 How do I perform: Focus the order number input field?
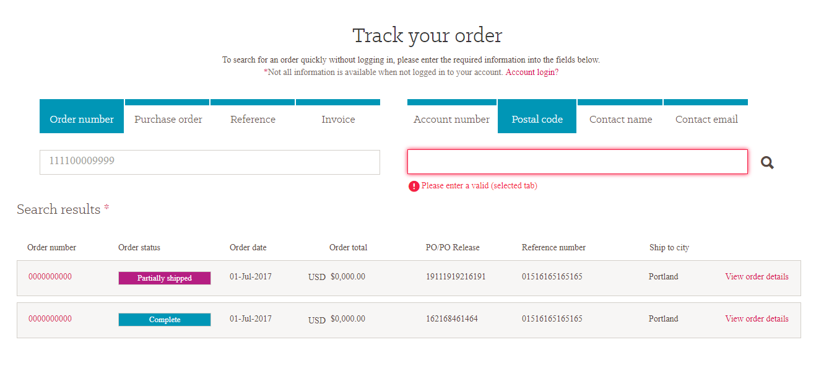pyautogui.click(x=209, y=162)
